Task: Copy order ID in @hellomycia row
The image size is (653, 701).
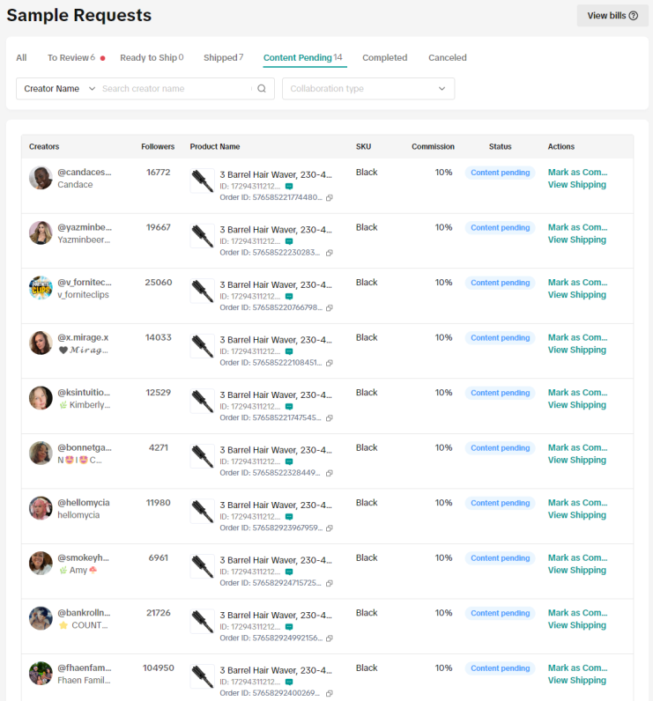Action: pos(330,528)
